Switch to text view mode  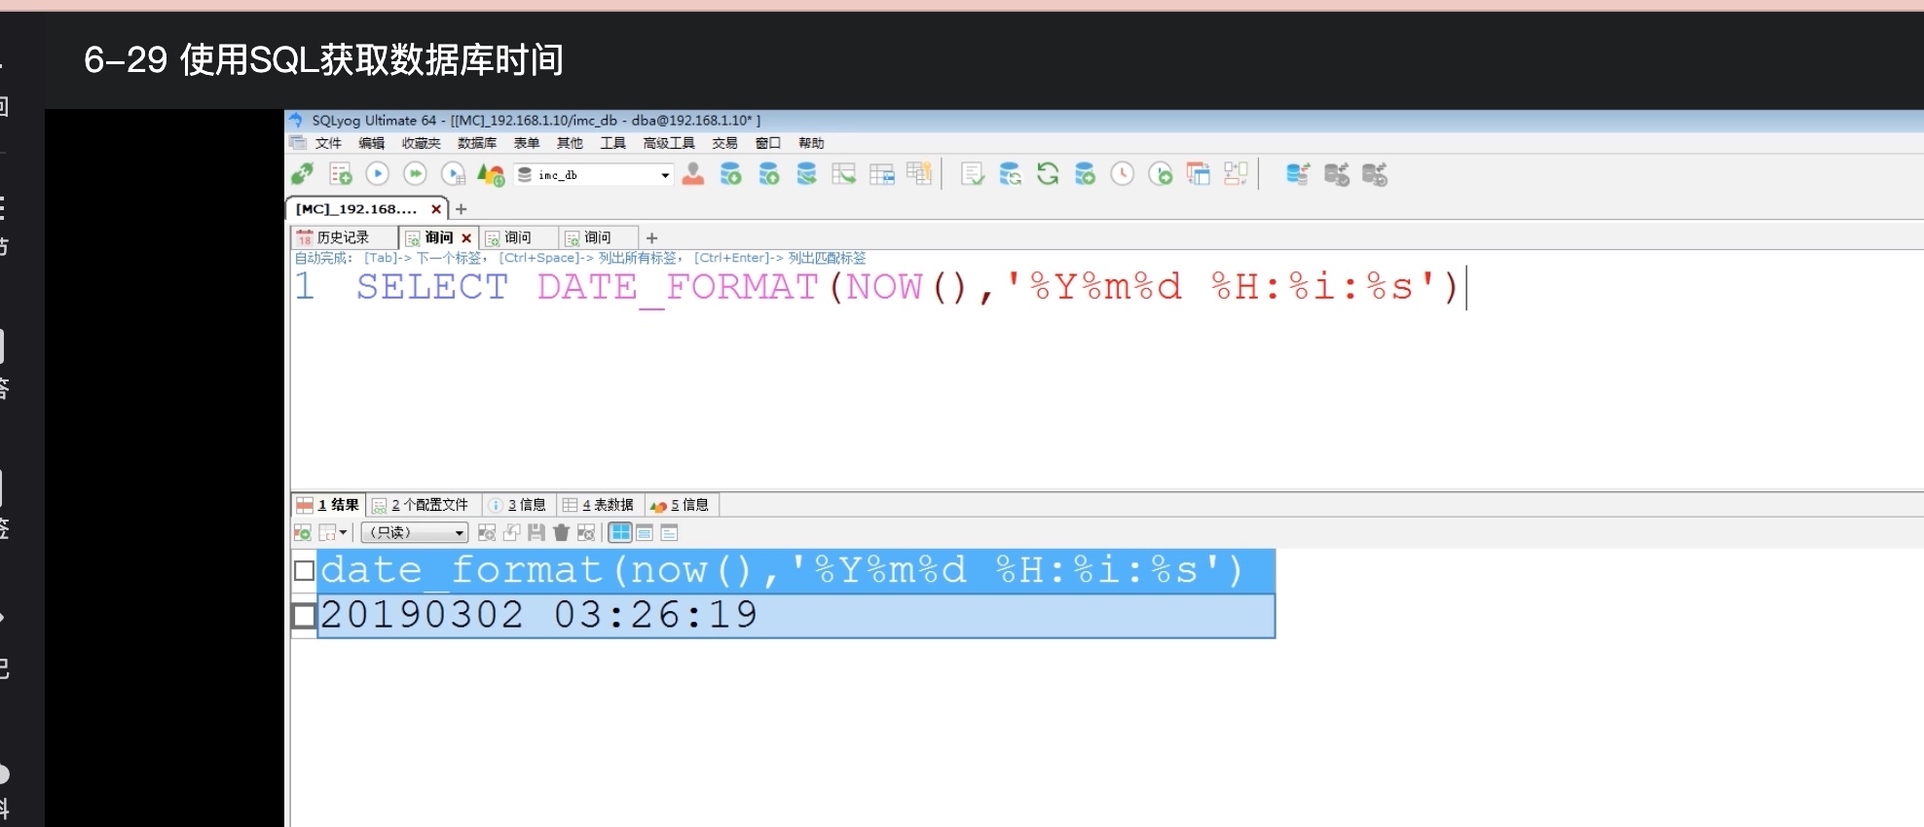pos(669,532)
